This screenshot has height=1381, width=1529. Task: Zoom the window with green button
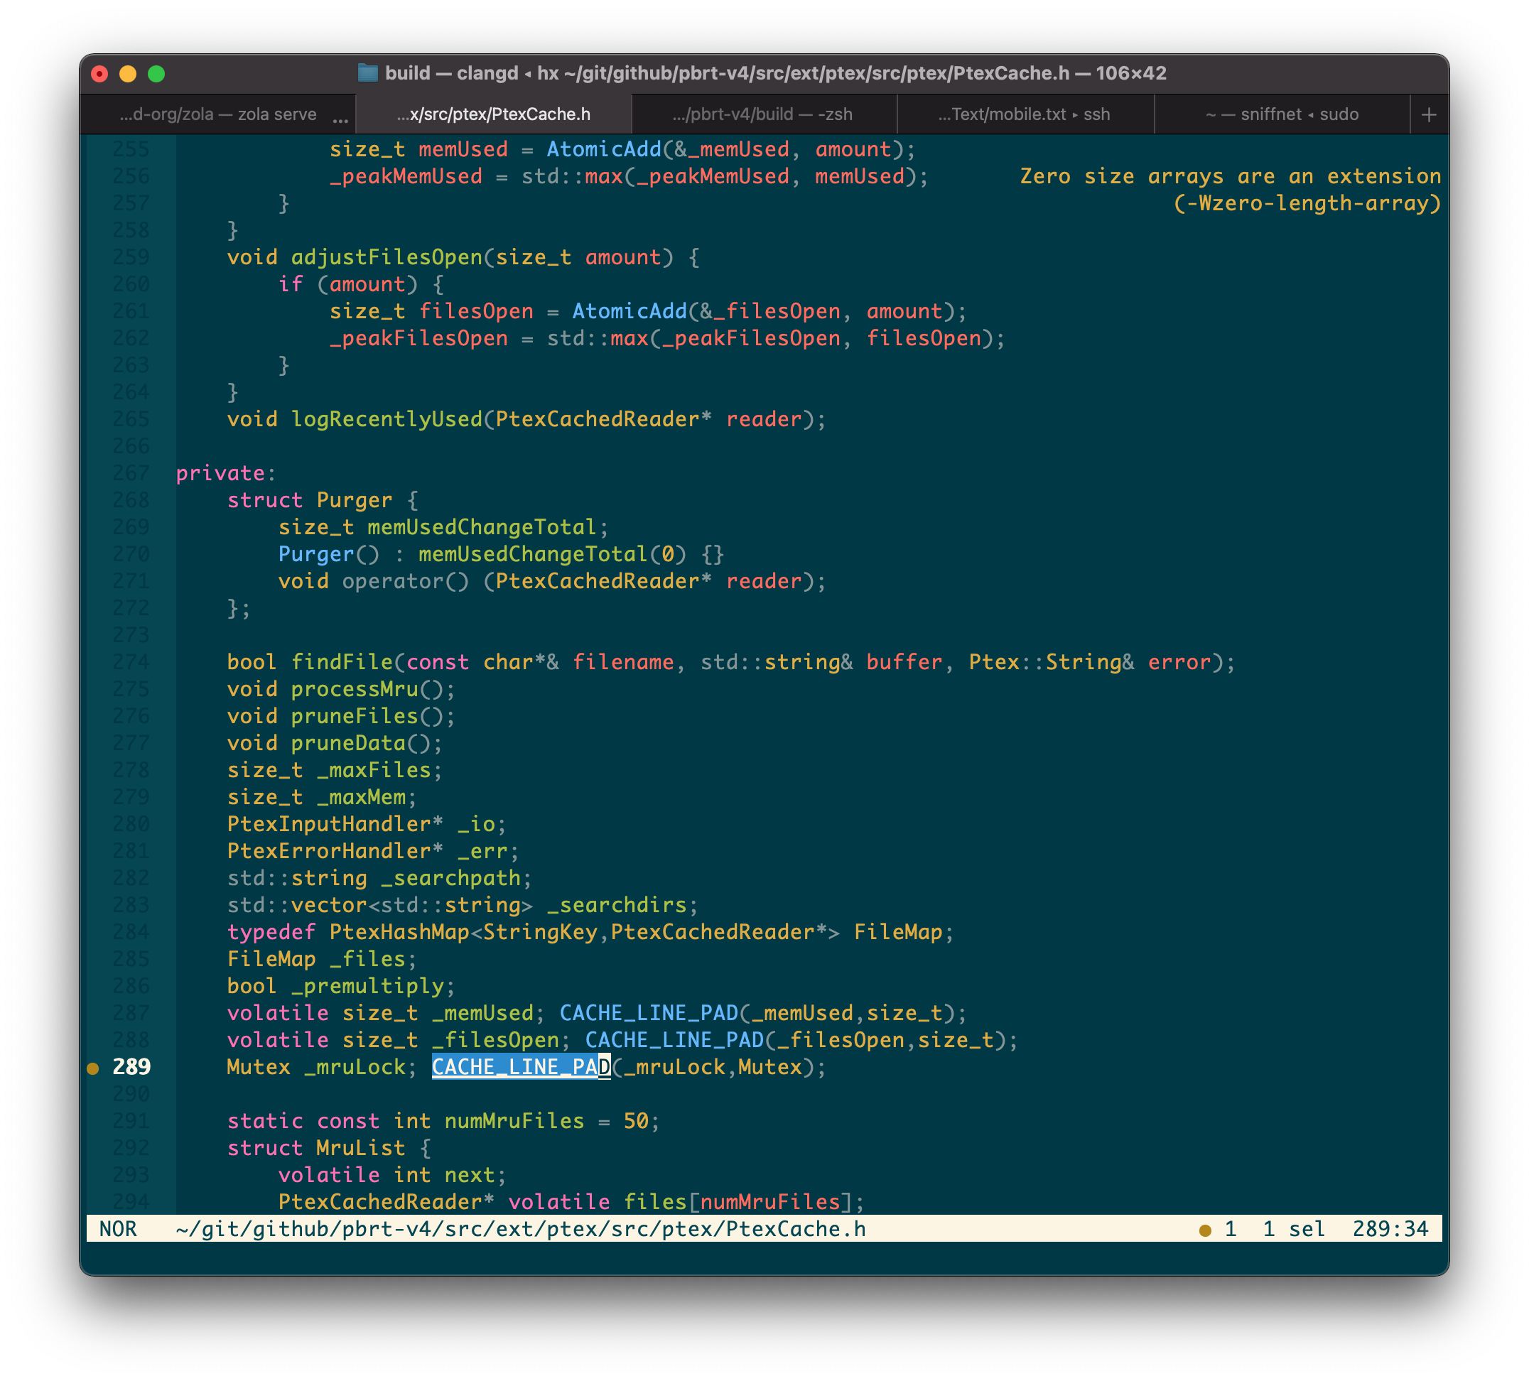tap(156, 74)
